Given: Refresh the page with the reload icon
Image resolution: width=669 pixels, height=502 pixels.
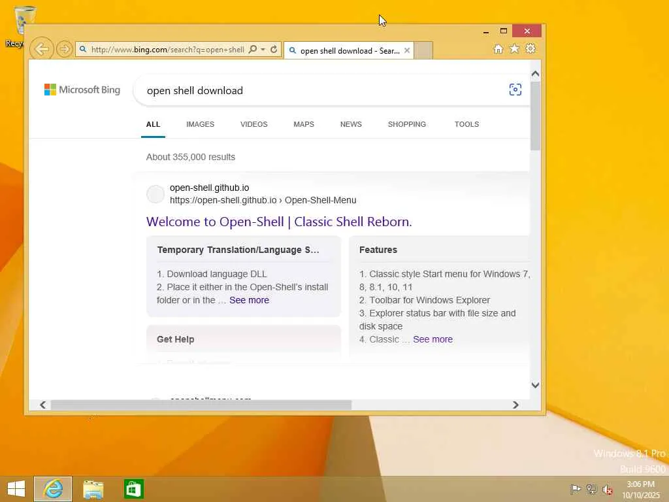Looking at the screenshot, I should [x=274, y=50].
